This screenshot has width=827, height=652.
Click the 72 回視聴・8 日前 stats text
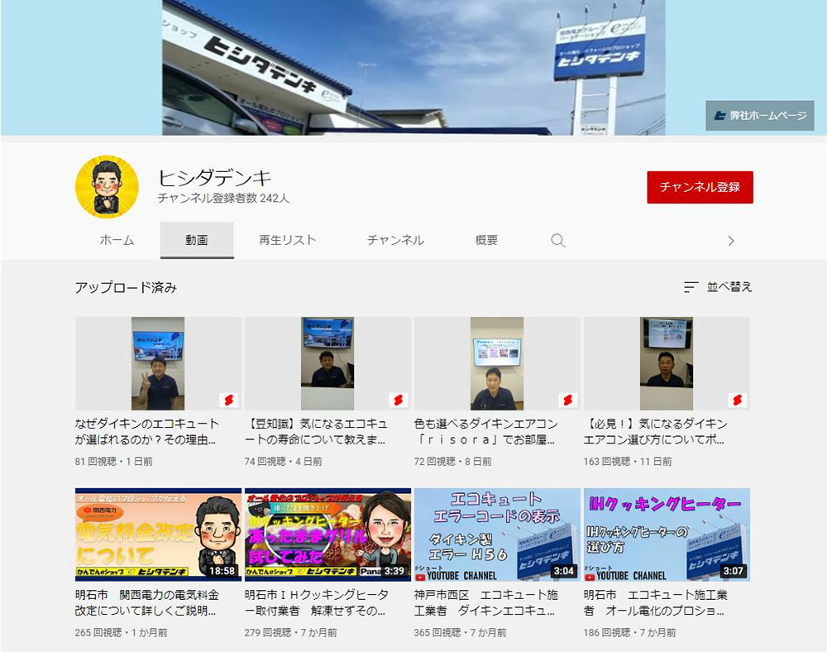[x=453, y=462]
